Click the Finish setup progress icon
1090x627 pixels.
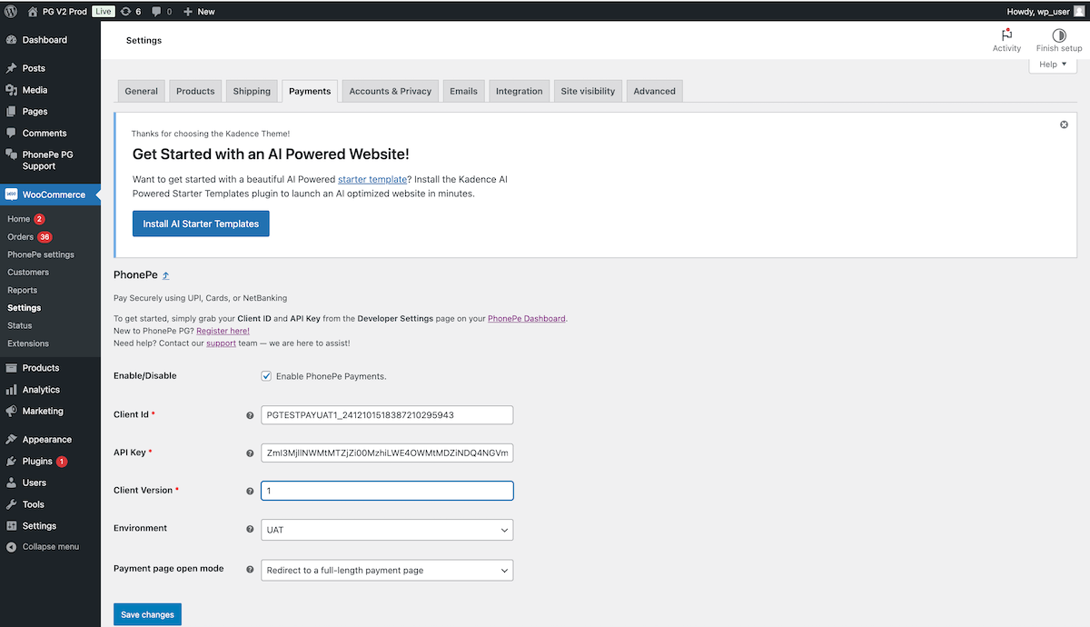1058,36
